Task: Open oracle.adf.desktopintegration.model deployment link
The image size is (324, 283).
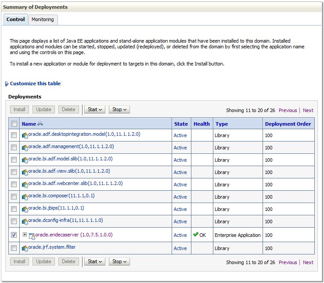Action: [x=84, y=134]
